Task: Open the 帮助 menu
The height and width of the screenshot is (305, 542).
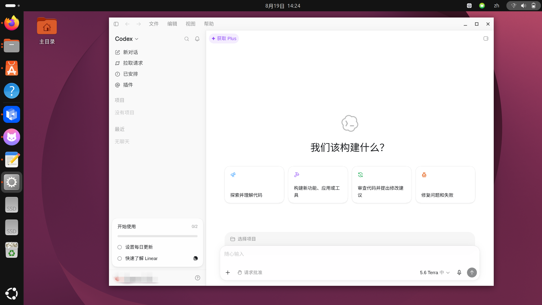Action: pyautogui.click(x=209, y=24)
